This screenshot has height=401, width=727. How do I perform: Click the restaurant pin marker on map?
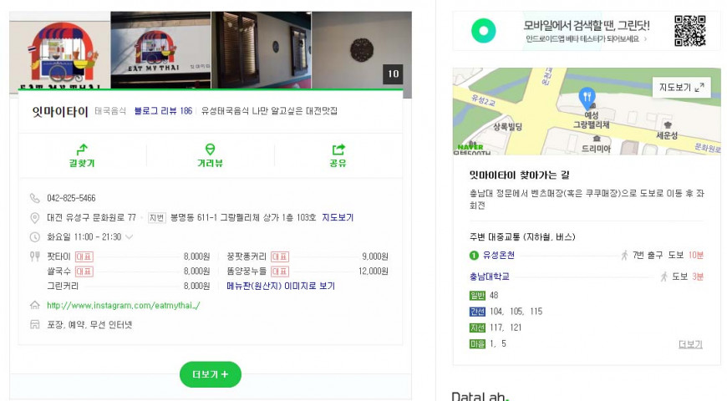[587, 98]
